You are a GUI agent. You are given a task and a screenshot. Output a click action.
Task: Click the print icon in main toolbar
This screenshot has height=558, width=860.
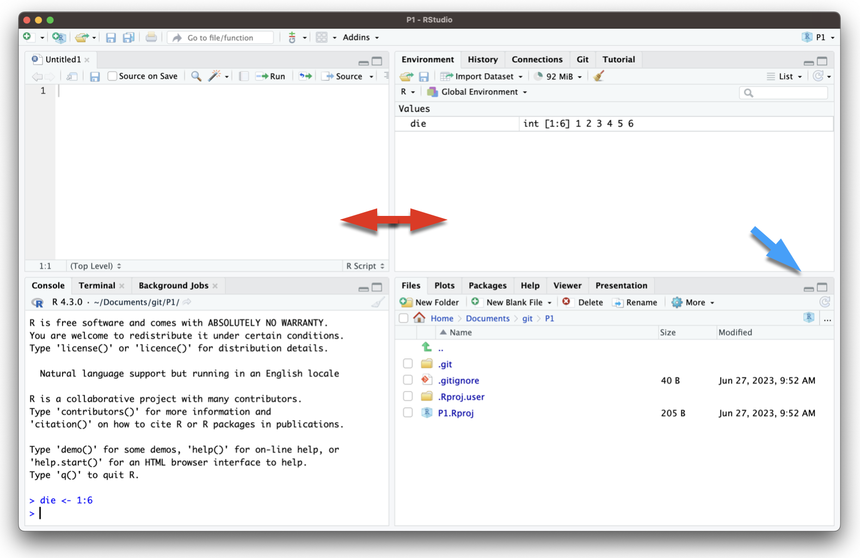[151, 38]
